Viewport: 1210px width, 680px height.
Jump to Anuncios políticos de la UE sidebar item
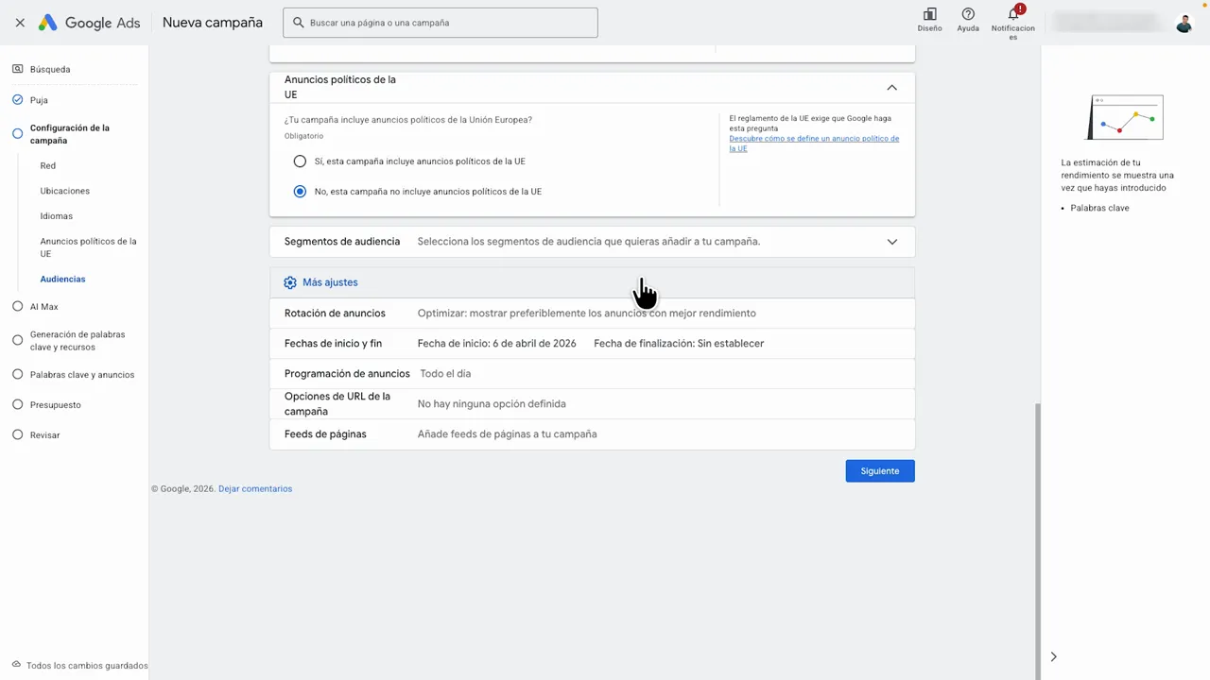(x=89, y=247)
